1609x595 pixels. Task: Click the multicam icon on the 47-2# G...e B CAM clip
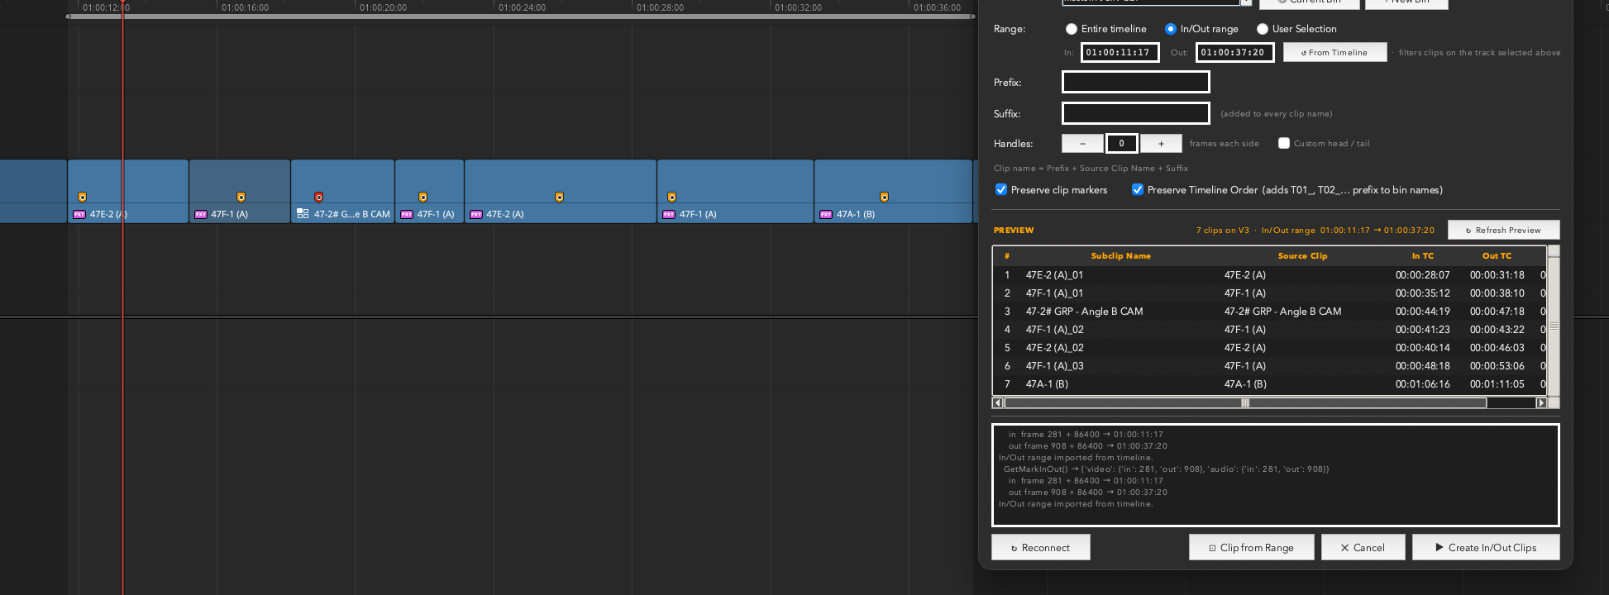coord(303,213)
